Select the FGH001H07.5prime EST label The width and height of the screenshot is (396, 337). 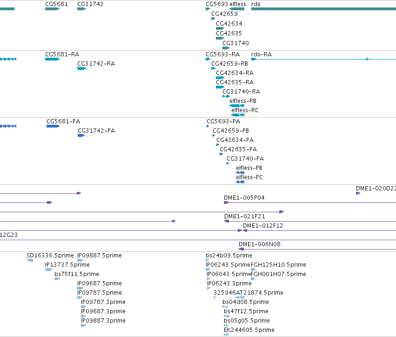pos(278,274)
